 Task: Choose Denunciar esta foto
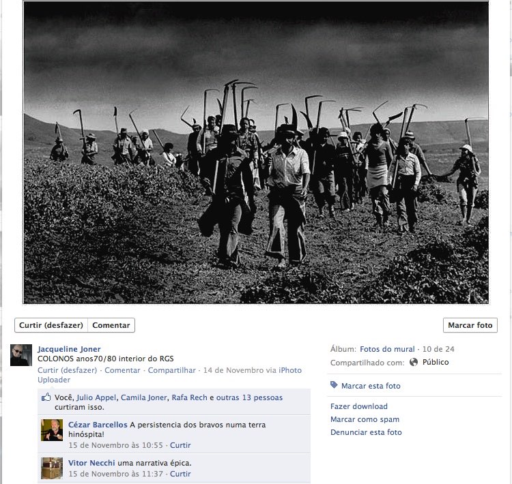point(366,432)
